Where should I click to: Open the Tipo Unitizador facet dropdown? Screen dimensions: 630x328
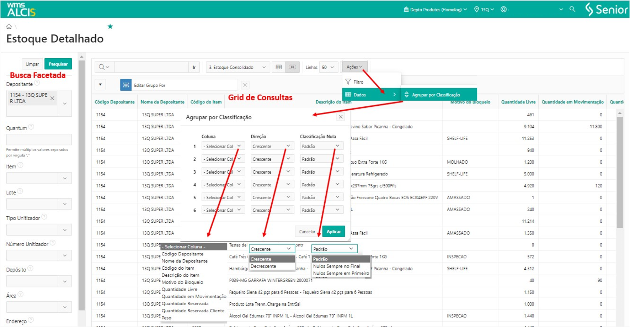point(65,230)
